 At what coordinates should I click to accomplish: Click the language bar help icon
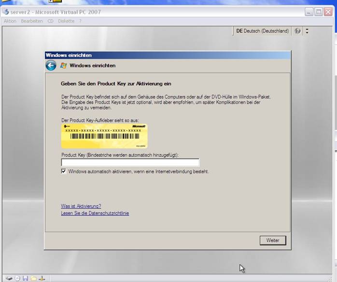click(297, 31)
